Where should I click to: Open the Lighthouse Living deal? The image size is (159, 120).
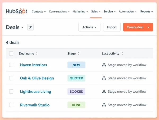[x=36, y=91]
